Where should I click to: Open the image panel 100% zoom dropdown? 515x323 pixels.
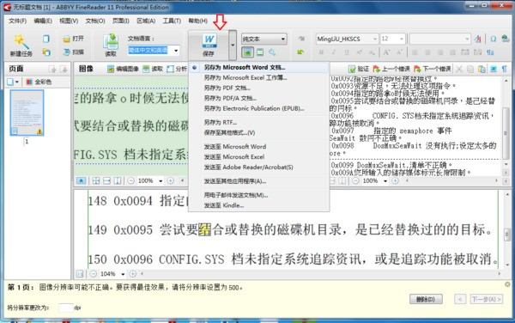161,181
